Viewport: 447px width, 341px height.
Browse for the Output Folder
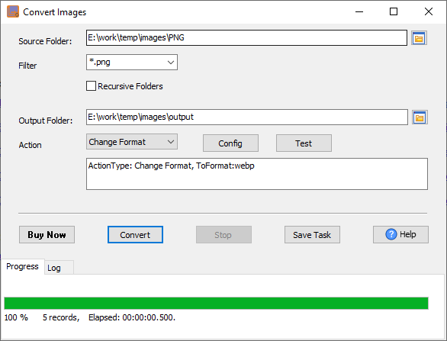point(420,117)
